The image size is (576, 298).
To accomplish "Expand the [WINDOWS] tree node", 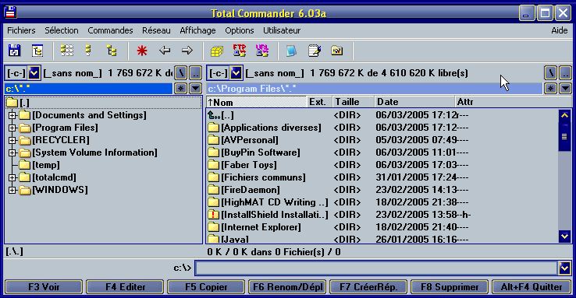I will point(12,191).
